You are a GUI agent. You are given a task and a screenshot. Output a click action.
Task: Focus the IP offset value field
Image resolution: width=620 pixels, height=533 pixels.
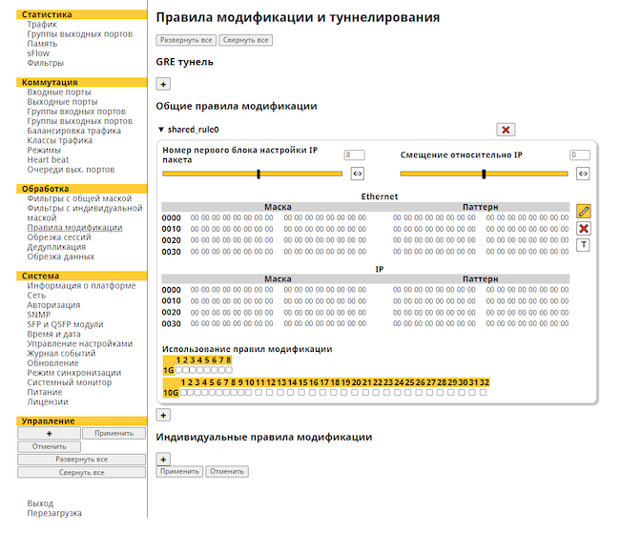pos(580,155)
